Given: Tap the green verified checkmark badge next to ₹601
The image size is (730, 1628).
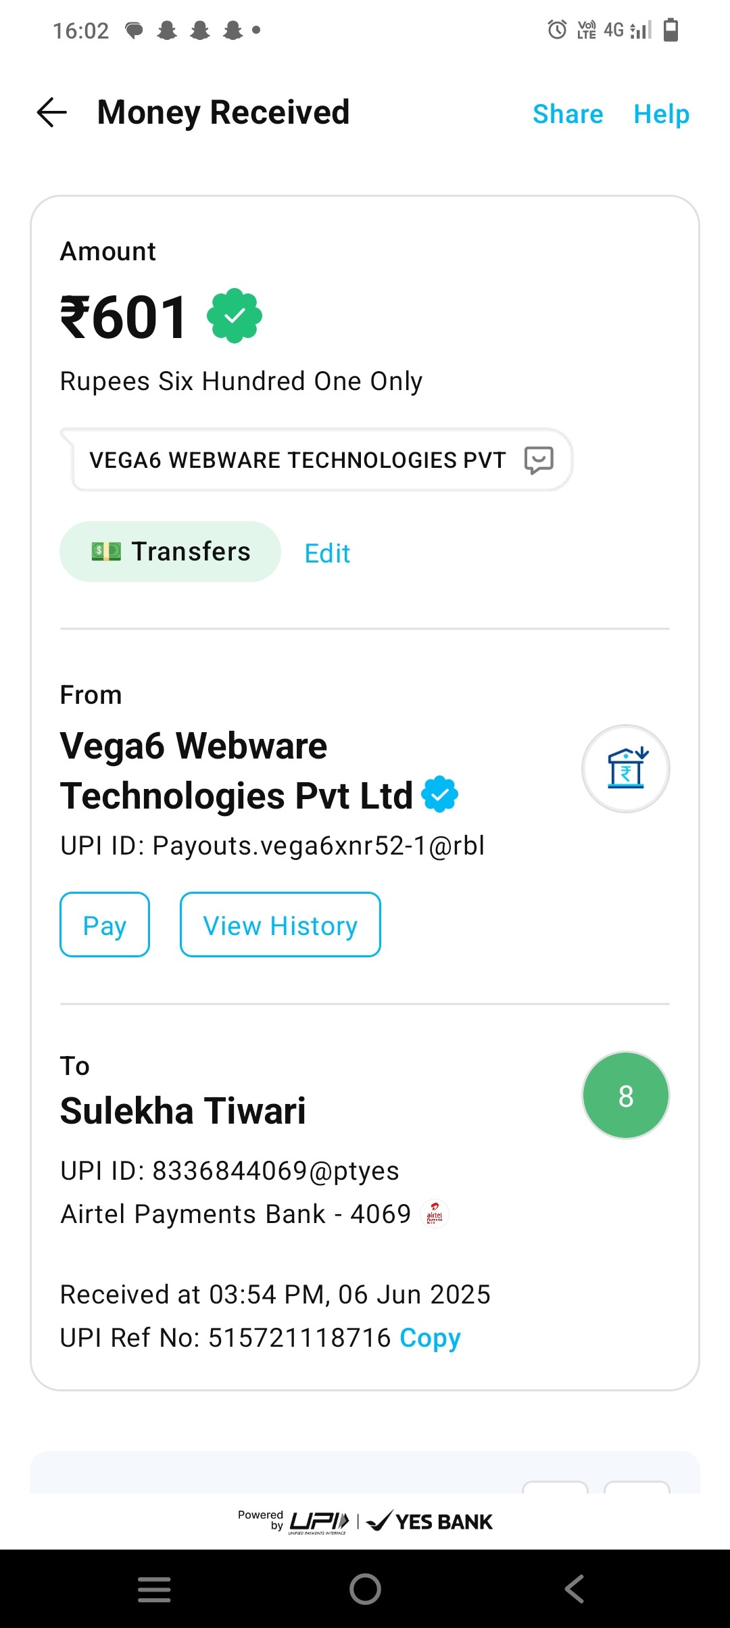Looking at the screenshot, I should click(x=235, y=316).
